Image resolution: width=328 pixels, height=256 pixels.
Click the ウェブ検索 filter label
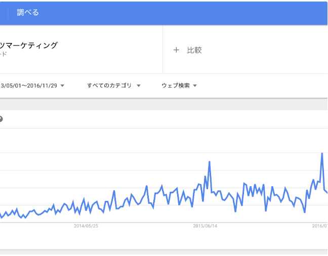[x=176, y=86]
